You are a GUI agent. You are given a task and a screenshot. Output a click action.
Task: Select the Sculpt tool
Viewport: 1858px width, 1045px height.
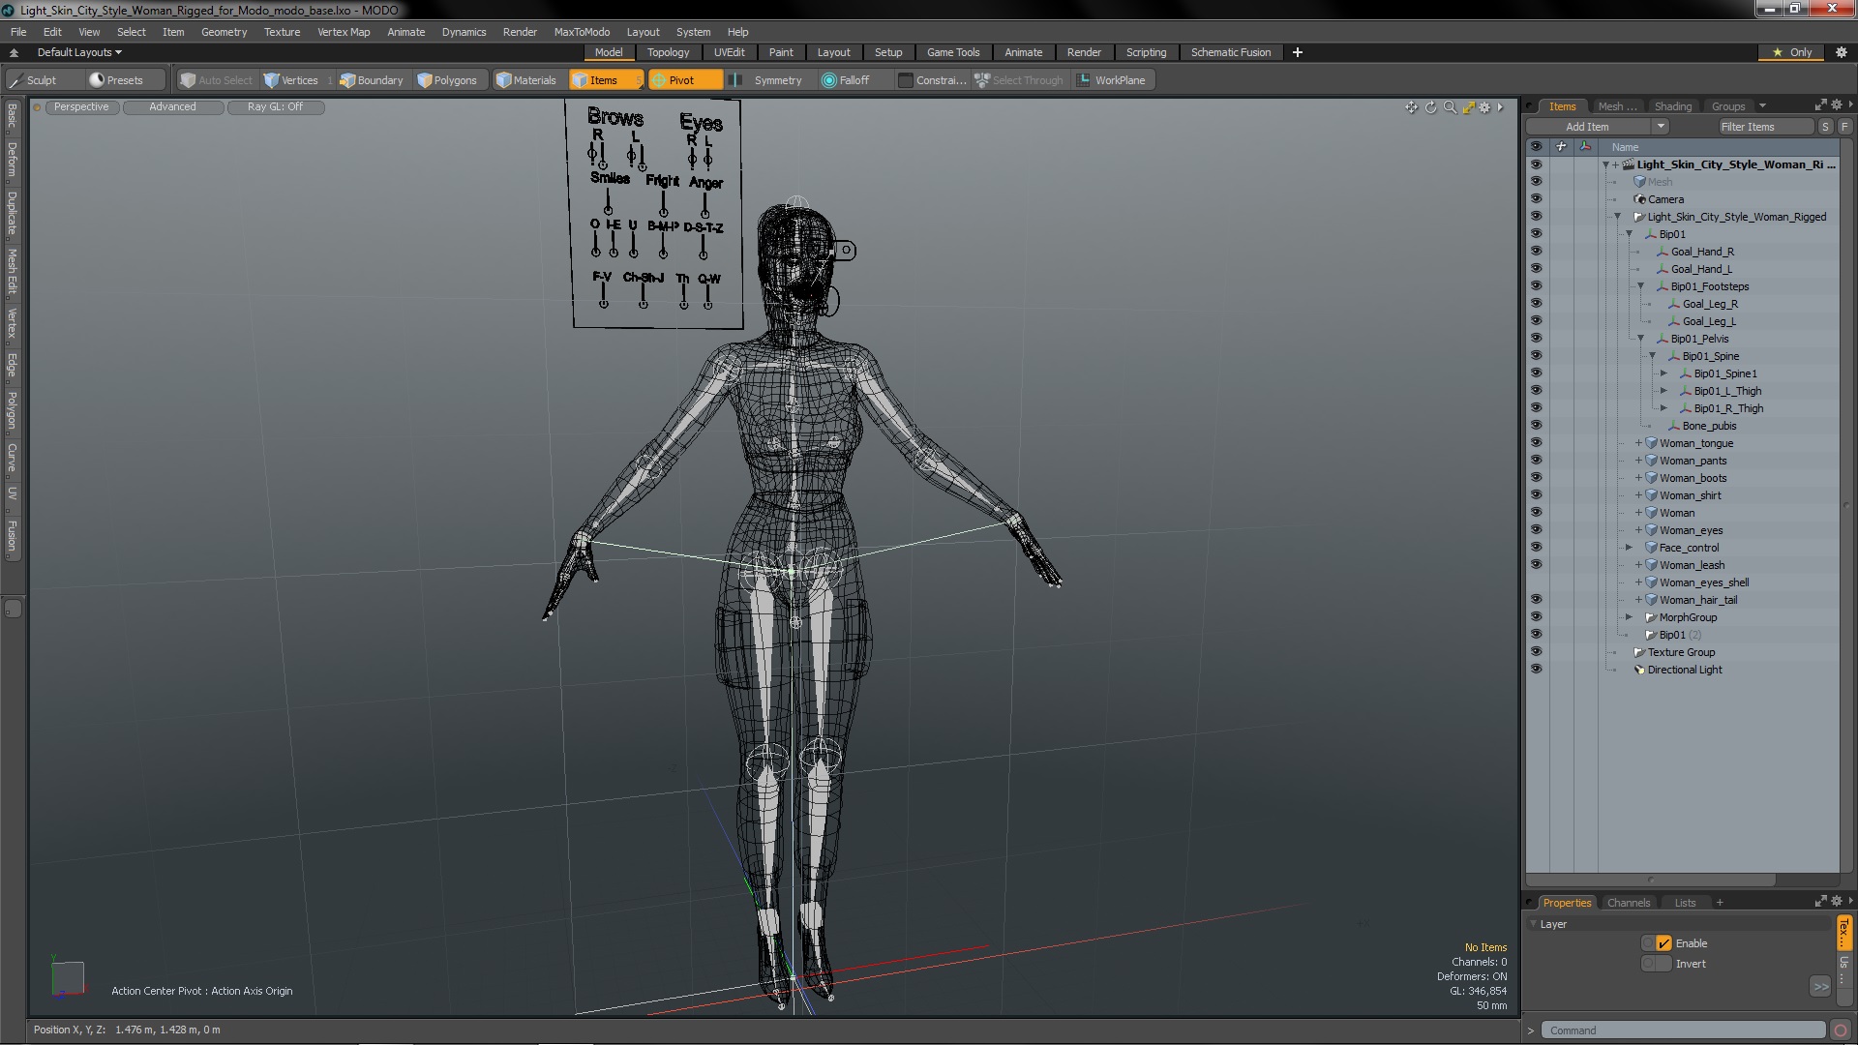point(41,80)
